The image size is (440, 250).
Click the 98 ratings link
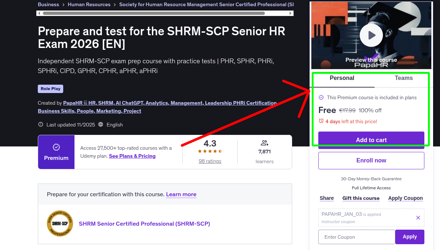click(x=210, y=161)
